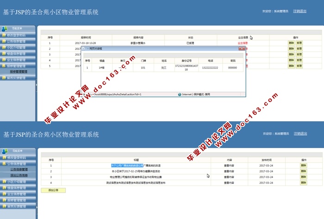This screenshot has height=219, width=324.
Task: Click Internet globe icon in dialog status bar
Action: click(180, 94)
